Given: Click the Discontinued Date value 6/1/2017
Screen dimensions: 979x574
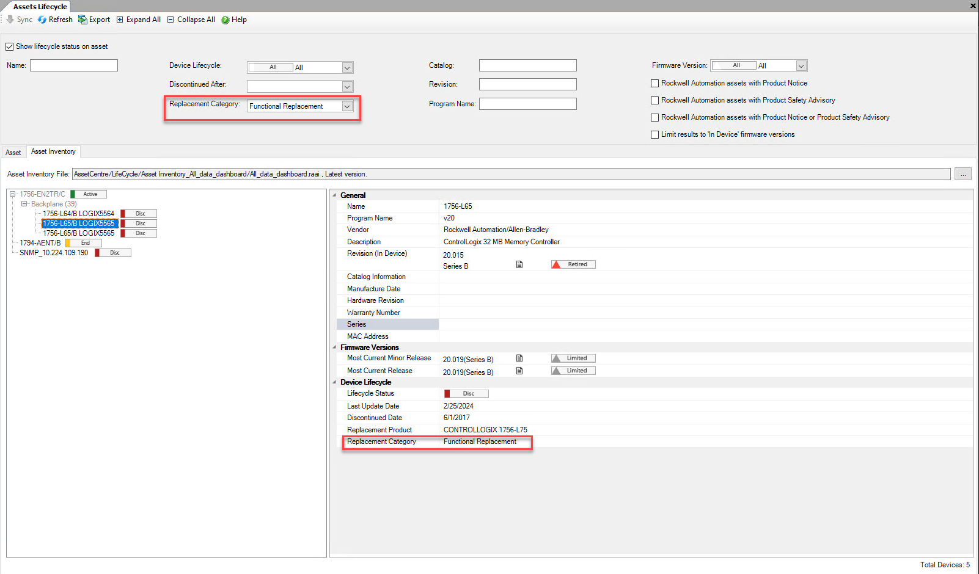Looking at the screenshot, I should click(x=457, y=418).
